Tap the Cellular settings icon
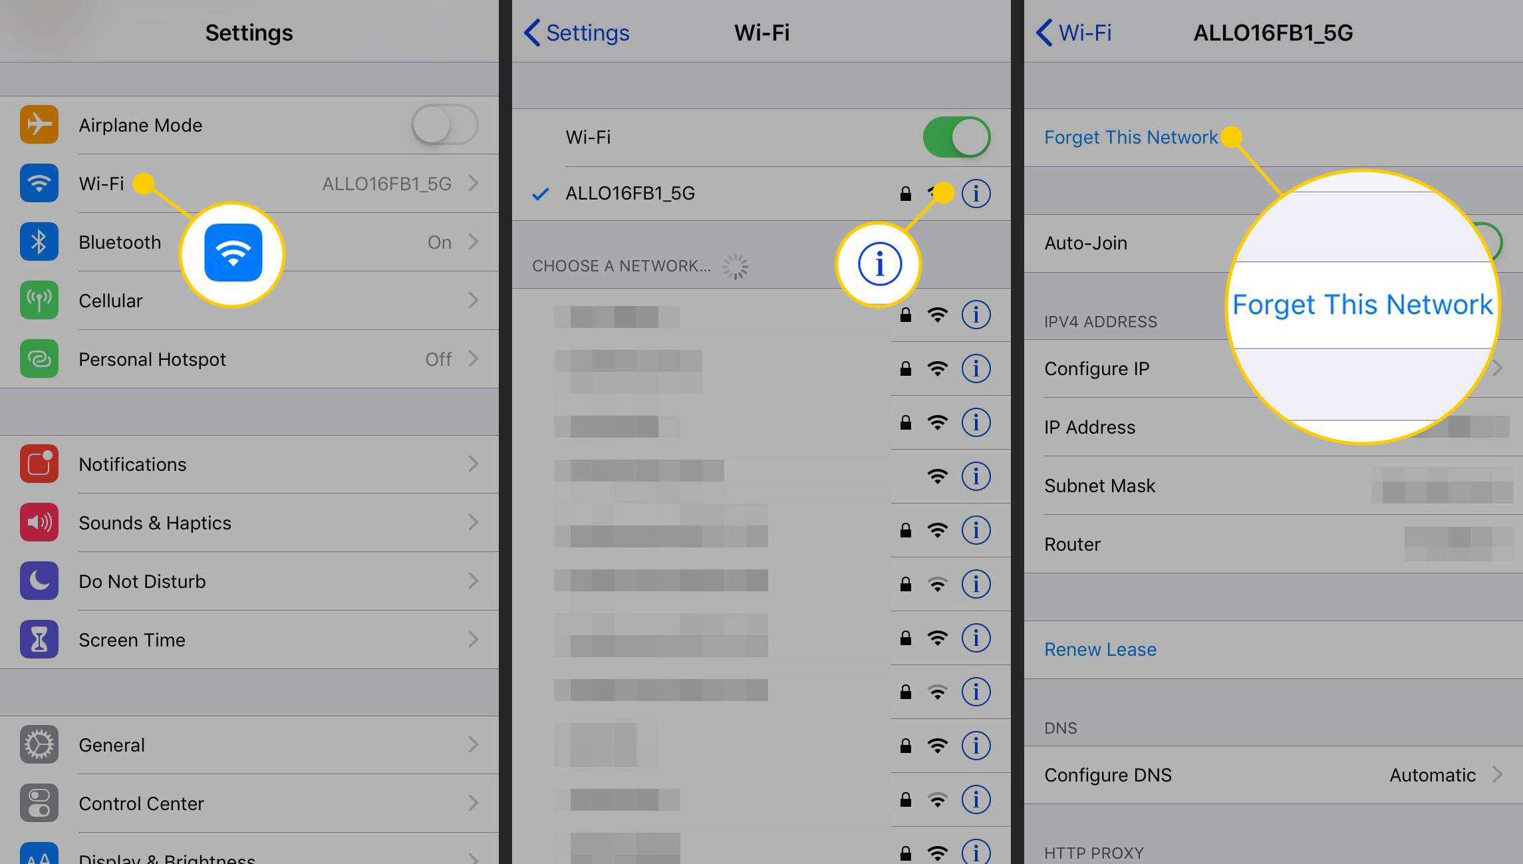1523x864 pixels. 40,300
